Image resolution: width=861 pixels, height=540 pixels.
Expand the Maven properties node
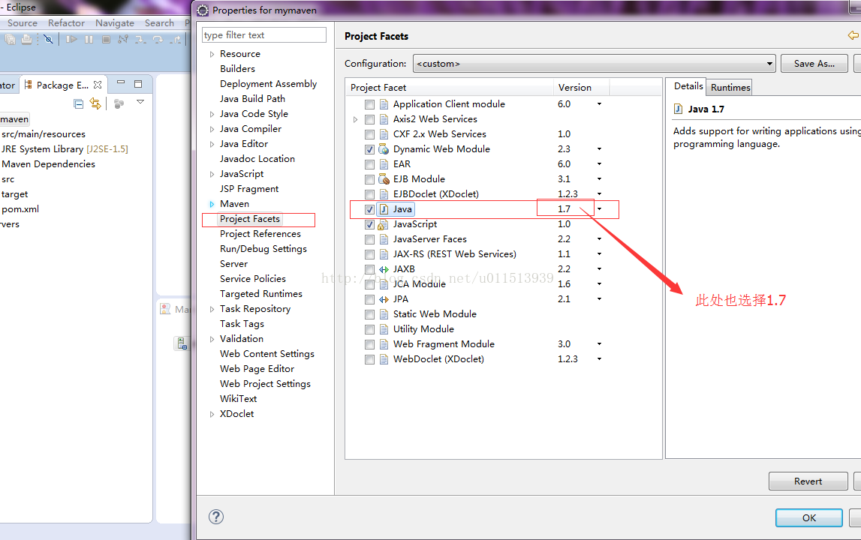pos(212,204)
